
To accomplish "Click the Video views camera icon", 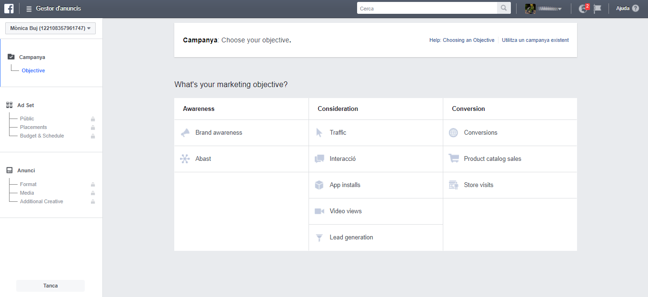I will point(319,211).
